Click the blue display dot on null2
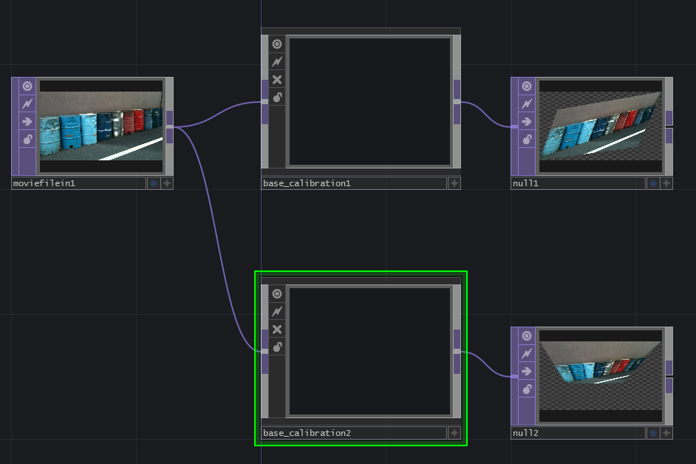This screenshot has width=696, height=464. pos(653,433)
